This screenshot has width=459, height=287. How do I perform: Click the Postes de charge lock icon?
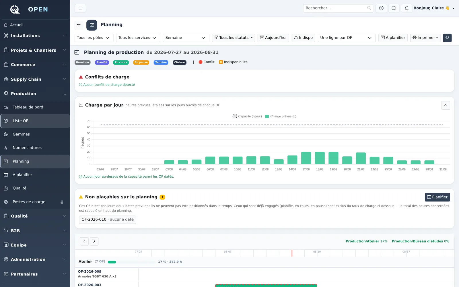(62, 202)
